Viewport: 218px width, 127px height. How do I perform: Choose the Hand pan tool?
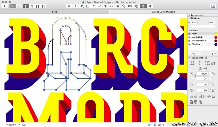coord(117,6)
